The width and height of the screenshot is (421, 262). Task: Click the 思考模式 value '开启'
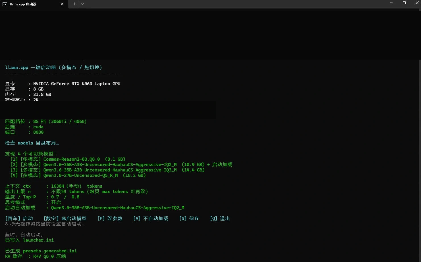pos(56,202)
